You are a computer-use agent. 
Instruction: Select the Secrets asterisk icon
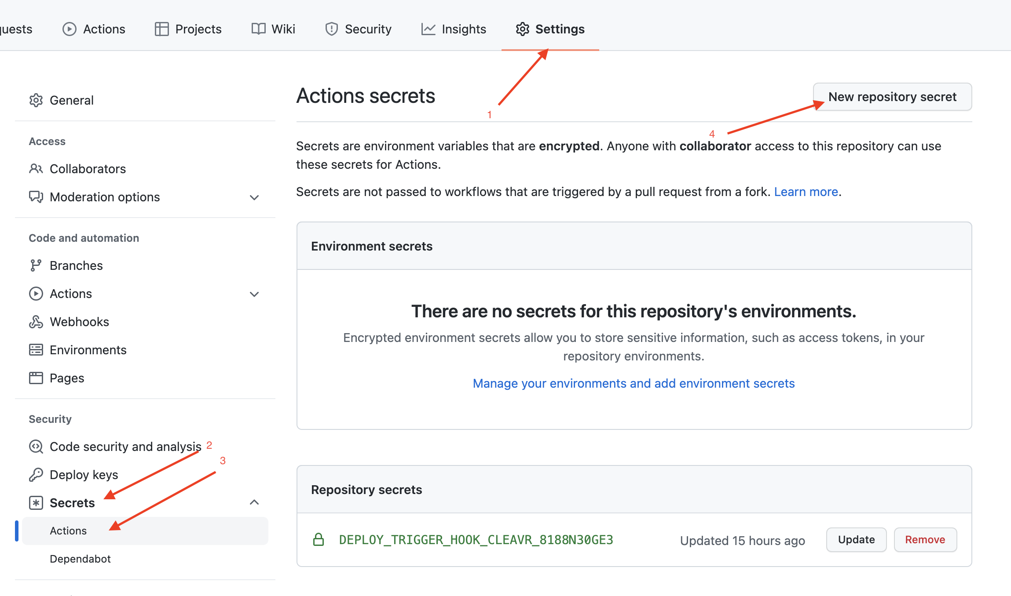click(36, 503)
